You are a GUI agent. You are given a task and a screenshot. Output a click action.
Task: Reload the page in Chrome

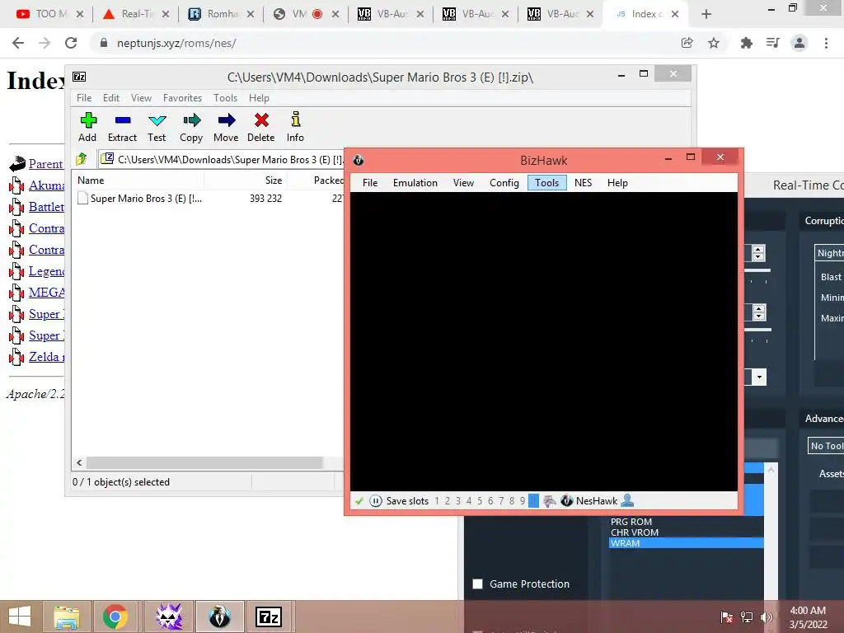tap(71, 43)
